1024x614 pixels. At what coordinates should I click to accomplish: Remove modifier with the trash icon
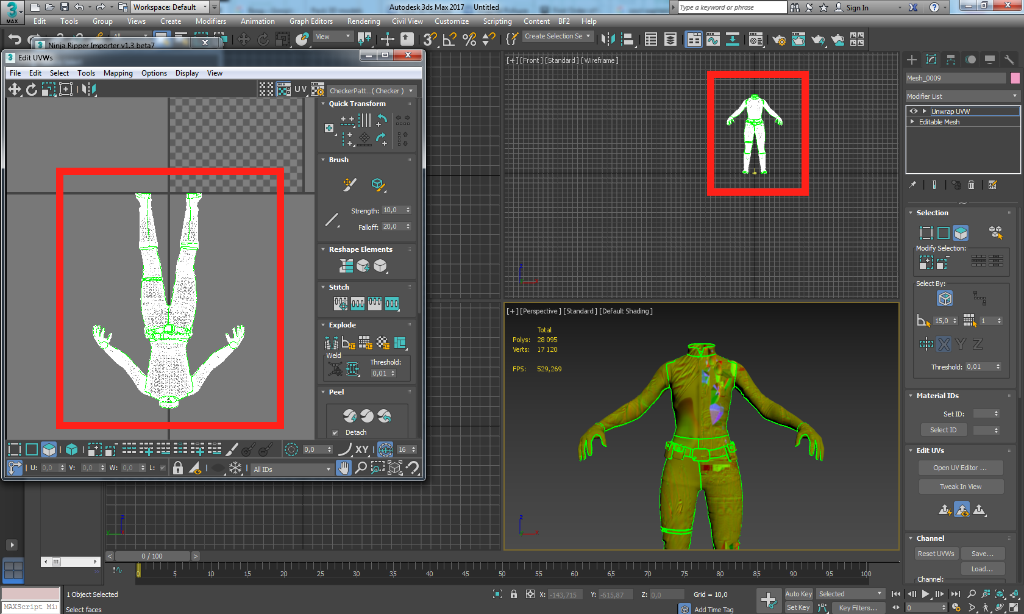972,185
